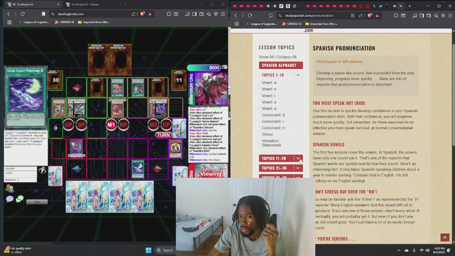Image resolution: width=455 pixels, height=256 pixels.
Task: Click the microphone icon in the system tray
Action: coord(414,250)
